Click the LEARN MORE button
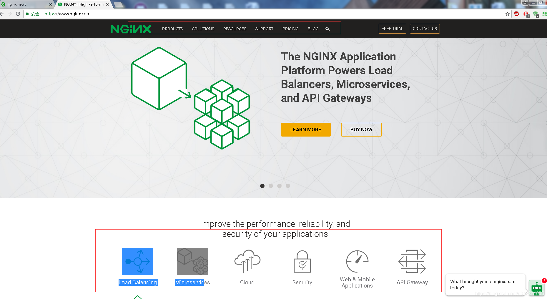The width and height of the screenshot is (547, 299). [x=306, y=129]
